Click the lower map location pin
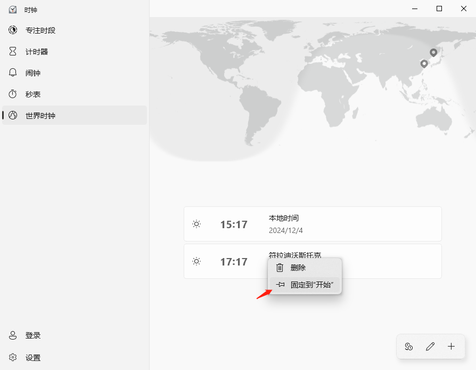This screenshot has height=370, width=476. (x=424, y=63)
